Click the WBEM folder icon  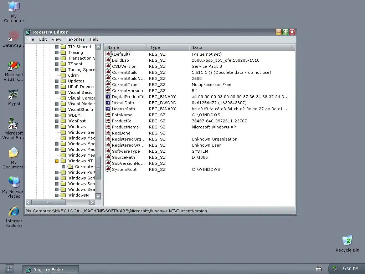pyautogui.click(x=63, y=115)
